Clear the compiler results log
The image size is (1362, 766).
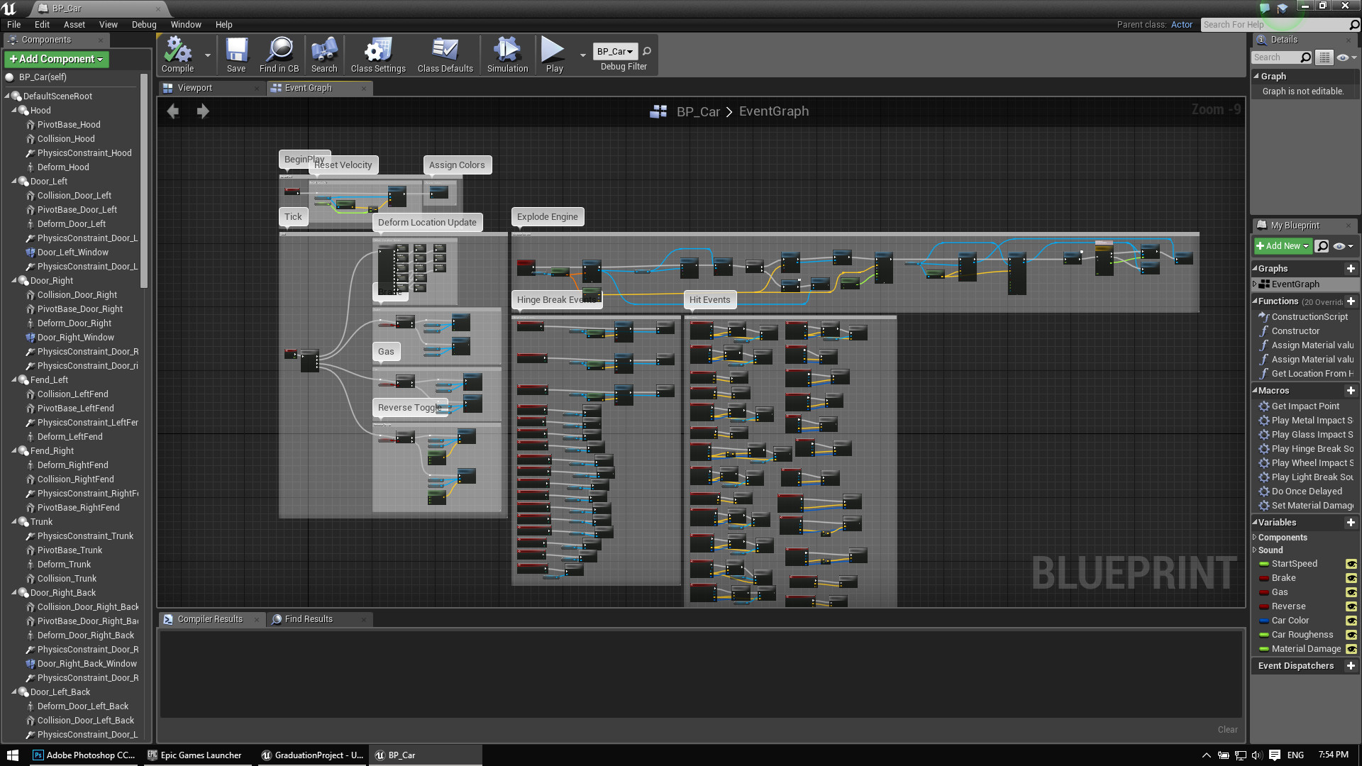pos(1227,730)
